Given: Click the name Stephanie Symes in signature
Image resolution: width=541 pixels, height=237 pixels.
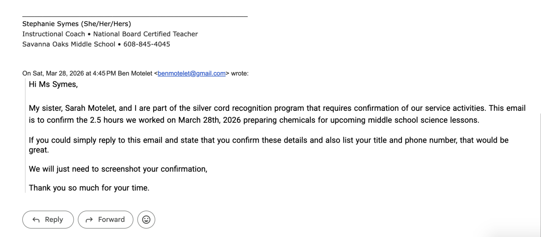Looking at the screenshot, I should (x=50, y=24).
